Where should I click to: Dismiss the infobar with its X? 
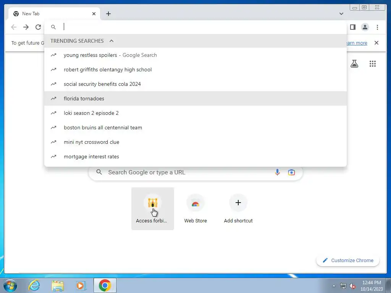click(x=376, y=43)
